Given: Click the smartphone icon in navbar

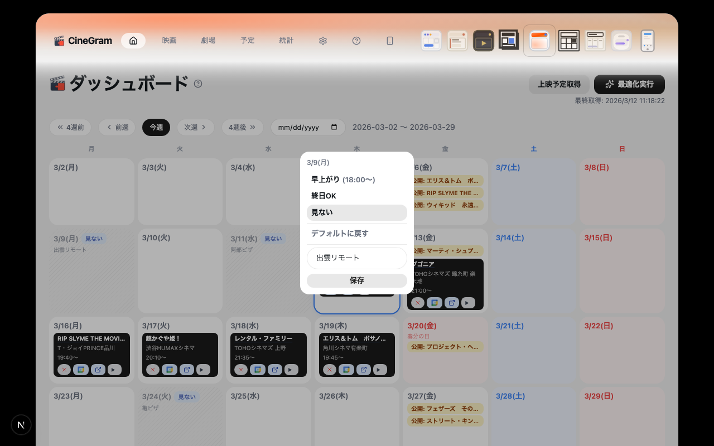Looking at the screenshot, I should 390,41.
